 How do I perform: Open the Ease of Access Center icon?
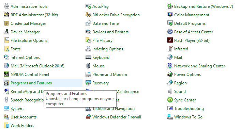click(170, 32)
